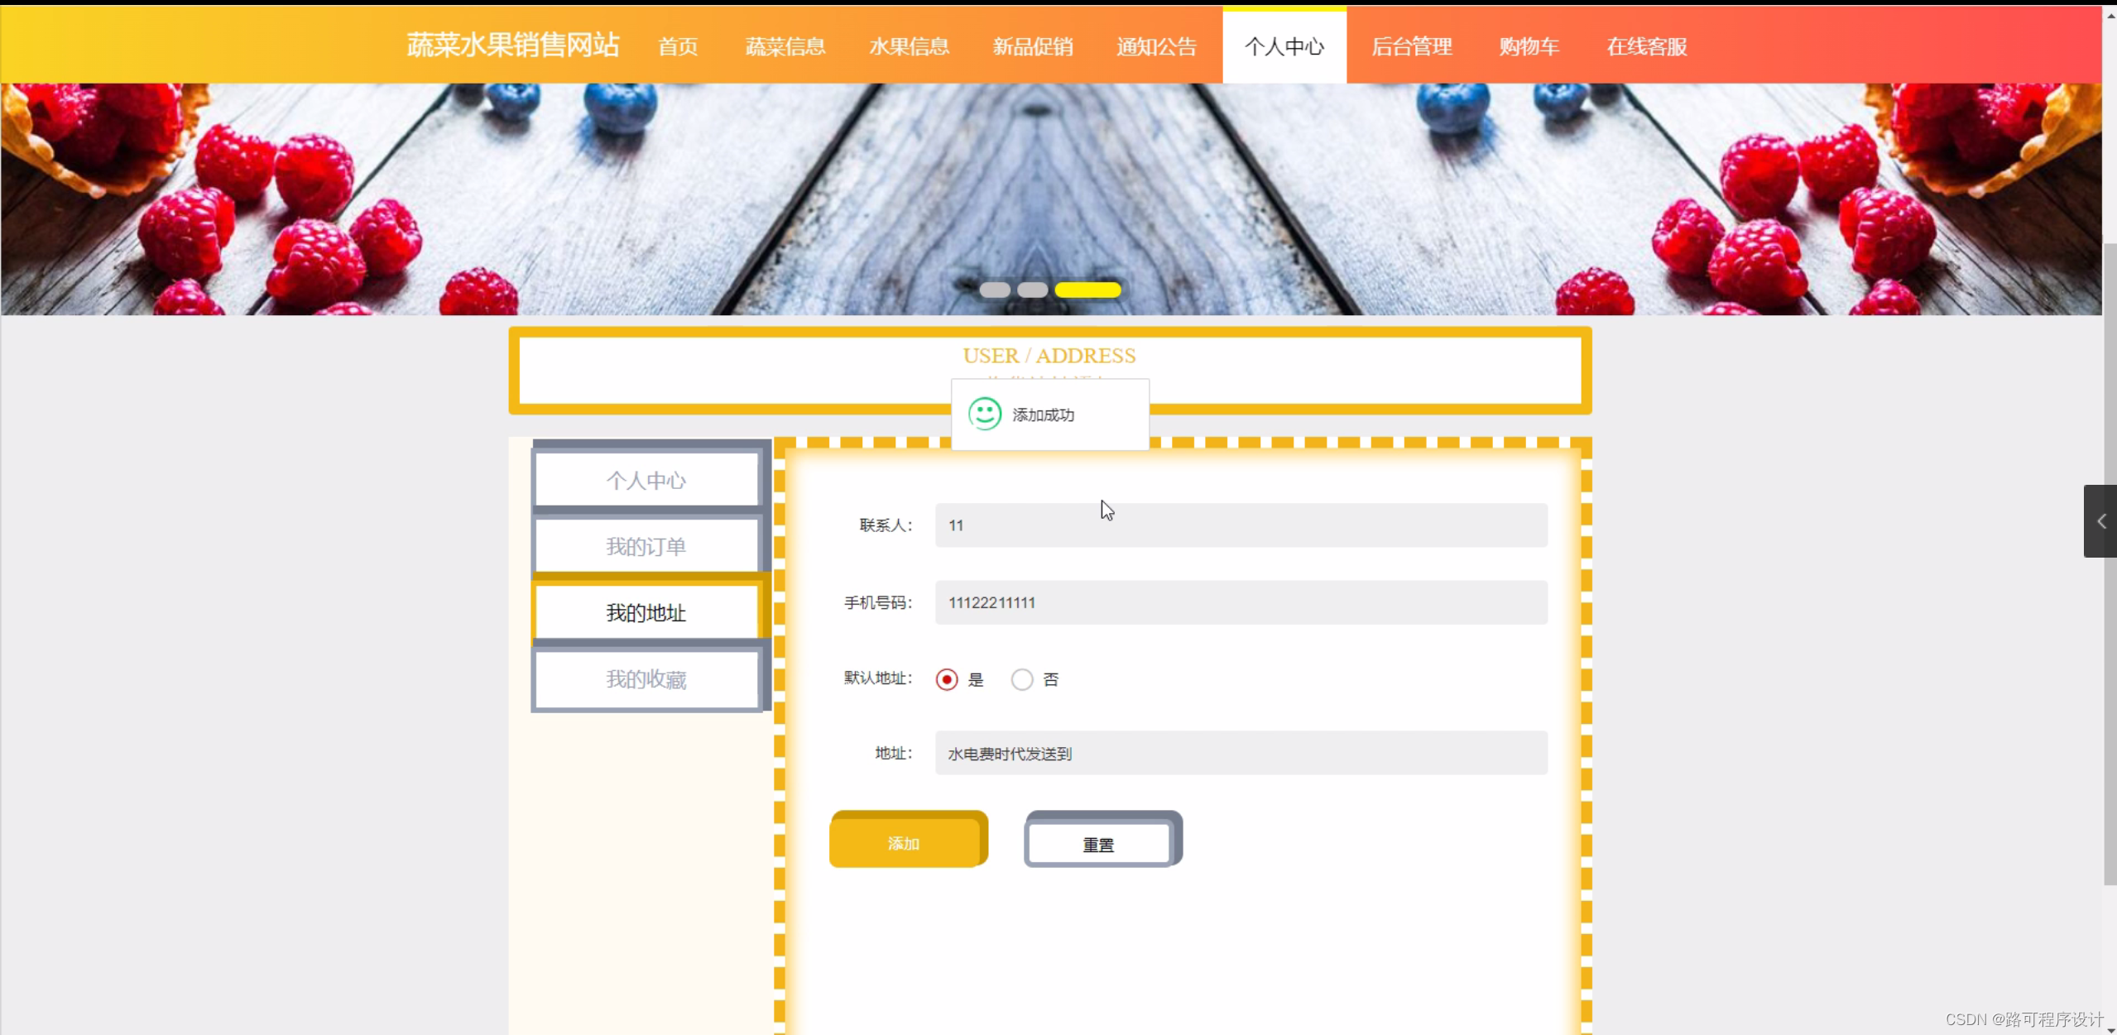The width and height of the screenshot is (2117, 1035).
Task: Open 在线客服 in the navigation bar
Action: pos(1646,46)
